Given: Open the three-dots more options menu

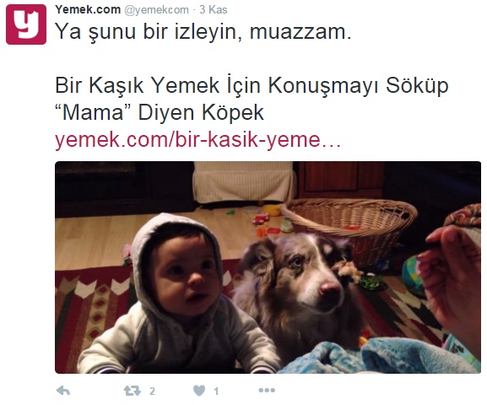Looking at the screenshot, I should [x=267, y=390].
